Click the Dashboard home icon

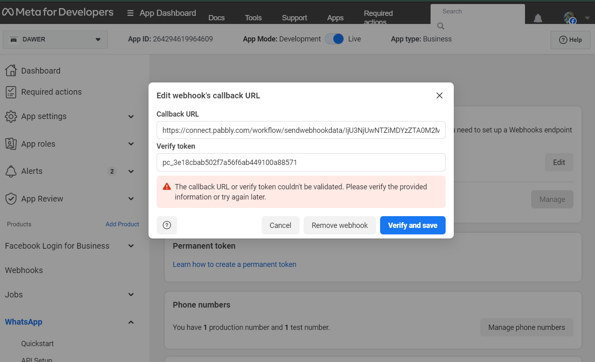[11, 70]
